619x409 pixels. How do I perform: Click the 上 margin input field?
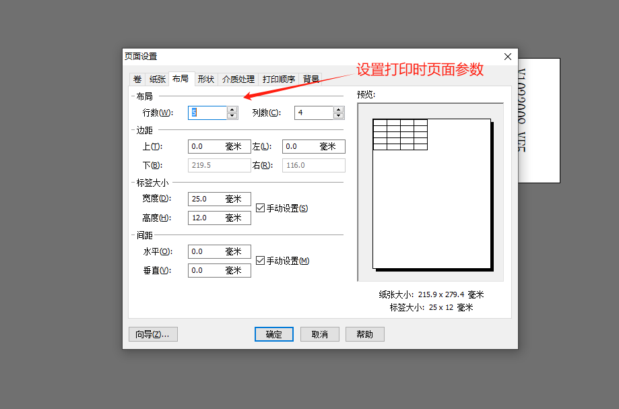[220, 146]
